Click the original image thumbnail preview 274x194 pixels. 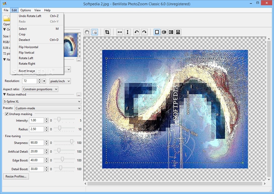pyautogui.click(x=71, y=45)
